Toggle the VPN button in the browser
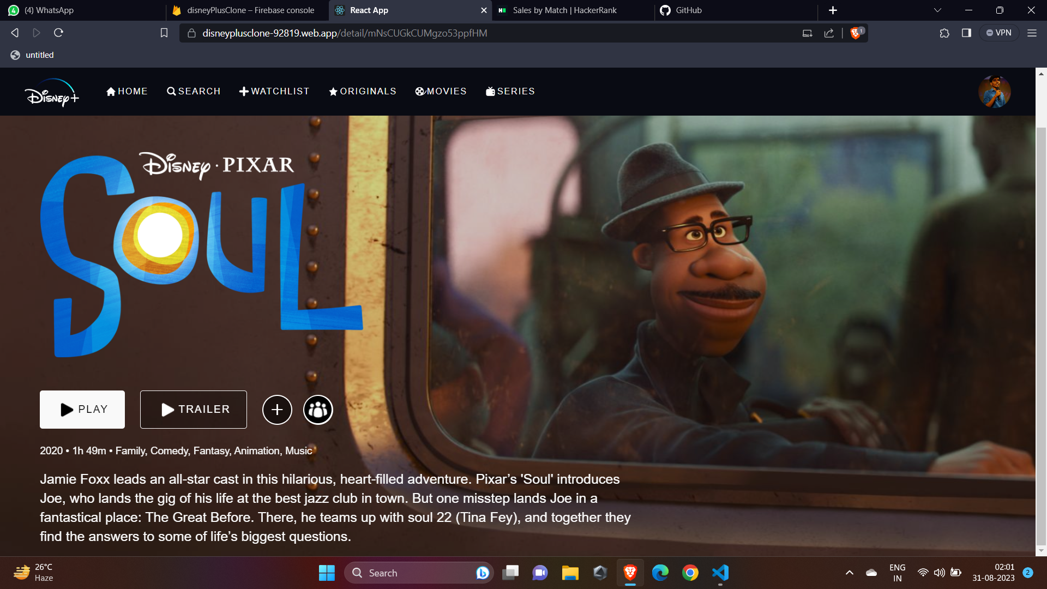 (1000, 33)
